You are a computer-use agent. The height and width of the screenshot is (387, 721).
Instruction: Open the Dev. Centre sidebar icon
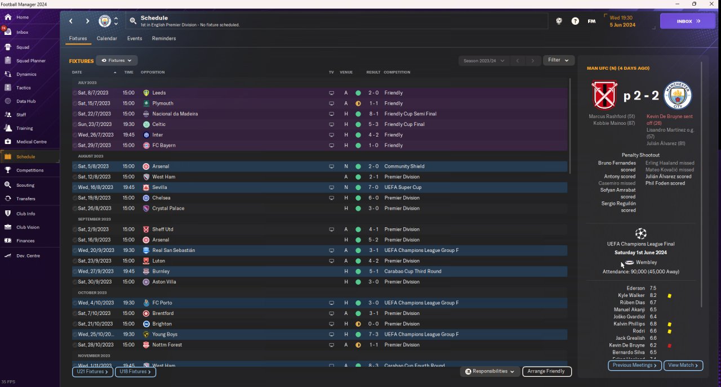tap(8, 256)
